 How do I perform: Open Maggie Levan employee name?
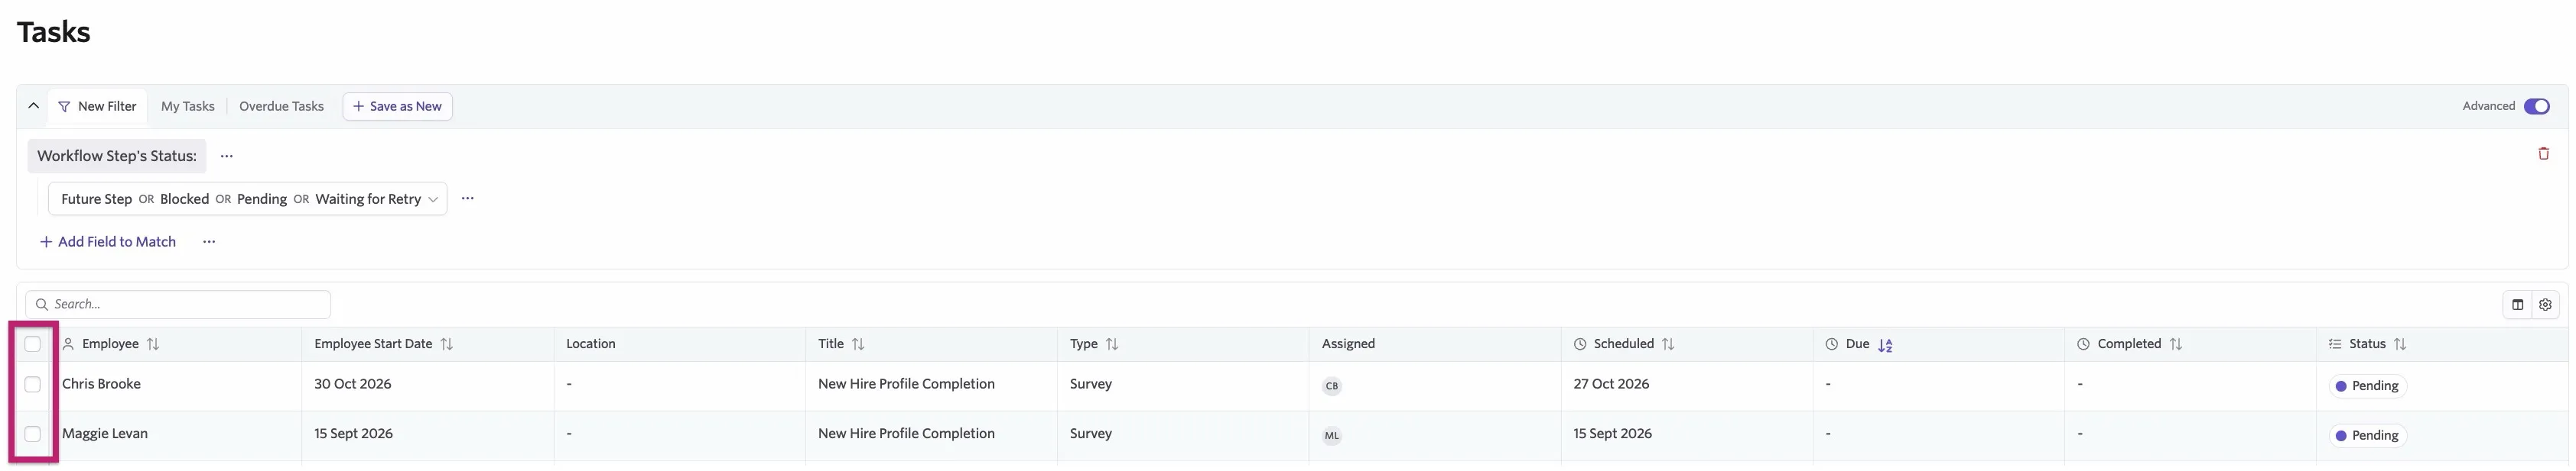105,434
